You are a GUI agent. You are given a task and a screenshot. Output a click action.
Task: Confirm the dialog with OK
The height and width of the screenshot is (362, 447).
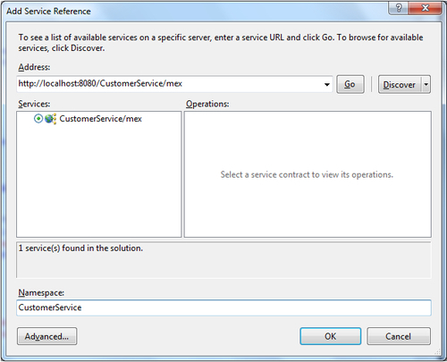(x=331, y=336)
